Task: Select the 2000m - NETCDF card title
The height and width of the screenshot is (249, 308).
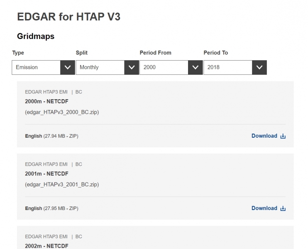Action: [46, 101]
